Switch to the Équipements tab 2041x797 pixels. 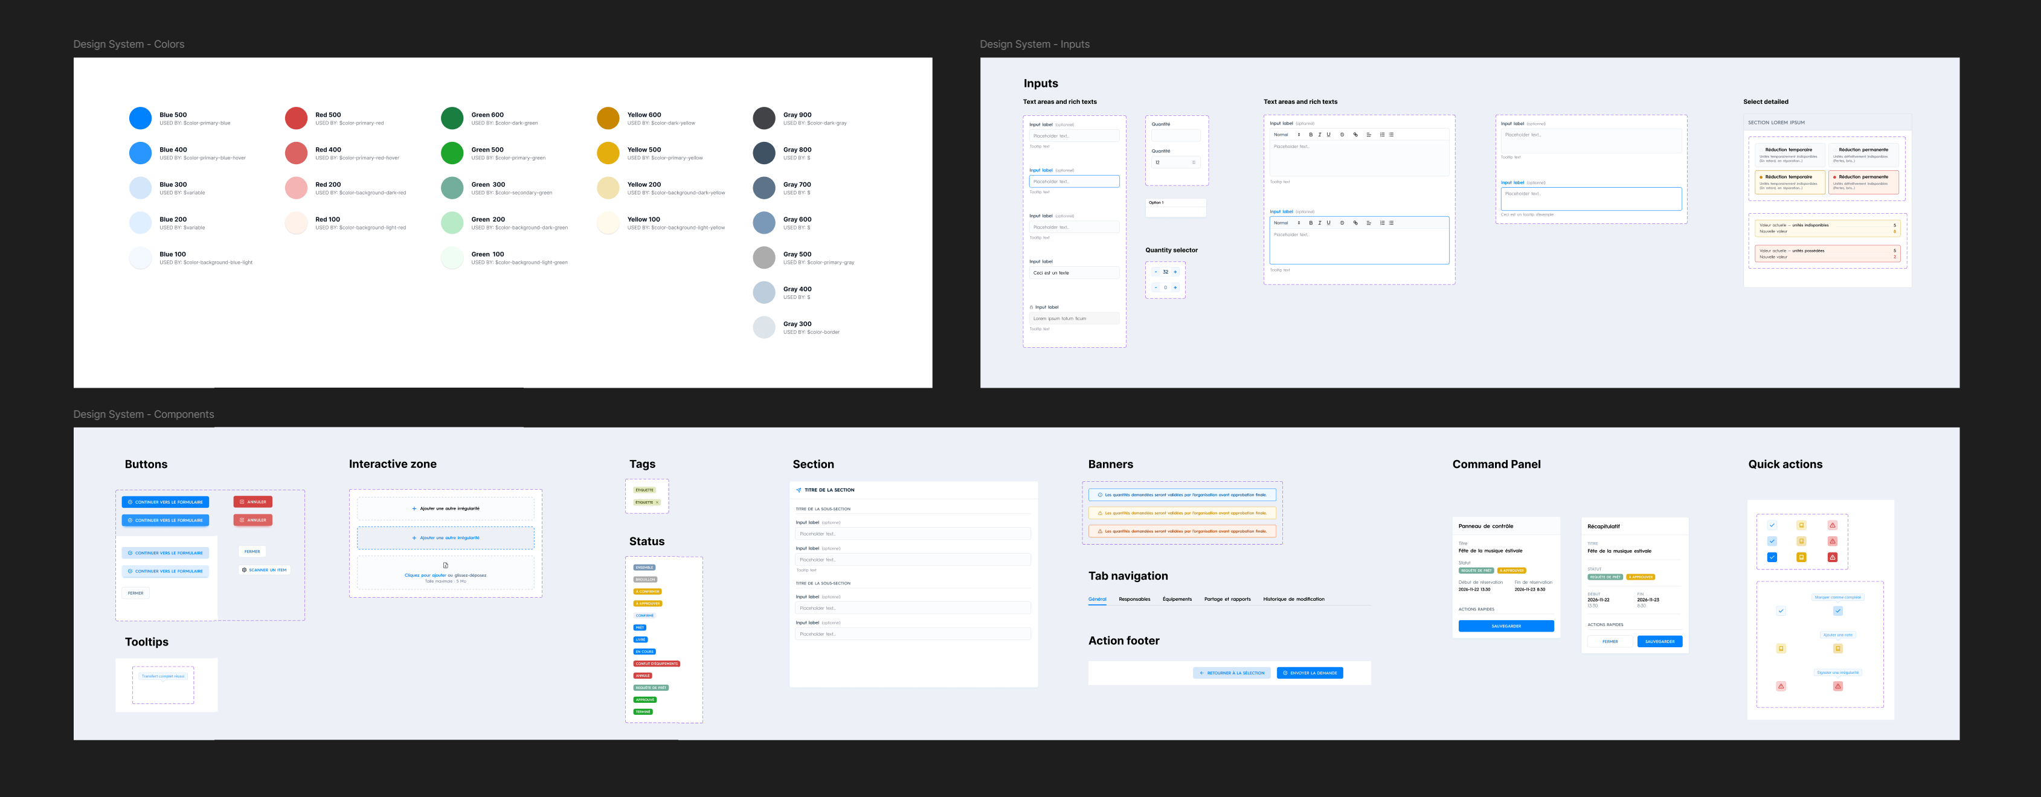1177,599
